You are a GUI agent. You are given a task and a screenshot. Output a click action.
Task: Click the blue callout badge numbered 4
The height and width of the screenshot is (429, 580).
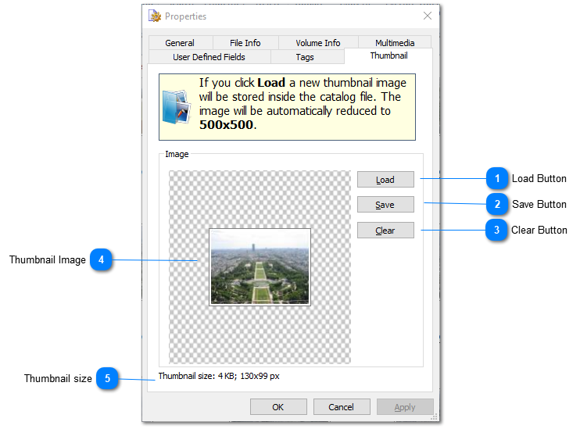pyautogui.click(x=102, y=260)
